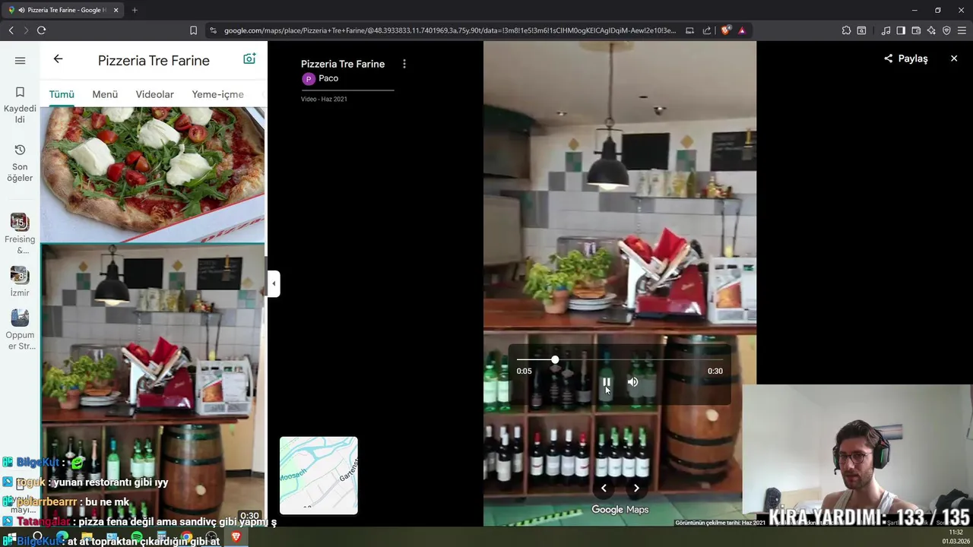Viewport: 973px width, 547px height.
Task: Open the mini map thumbnail
Action: 319,476
